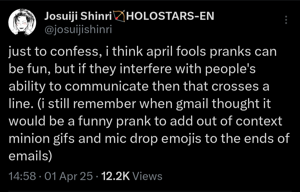
Task: Click the tweet line starting 'just to confess'
Action: 142,52
